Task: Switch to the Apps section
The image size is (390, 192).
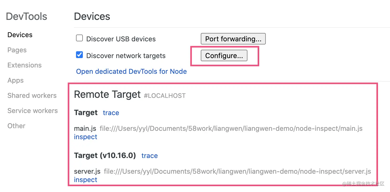Action: pyautogui.click(x=15, y=80)
